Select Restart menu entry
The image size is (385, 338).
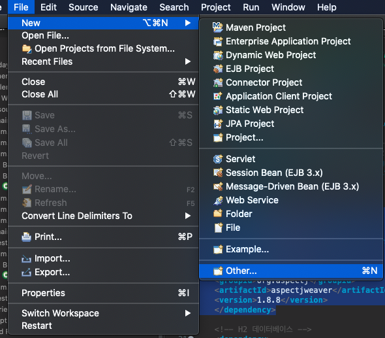(x=103, y=326)
